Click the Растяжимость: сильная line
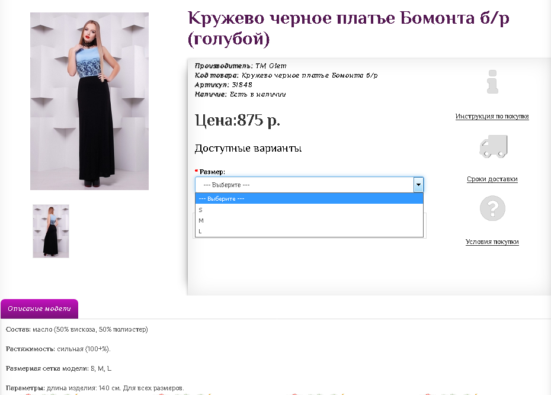This screenshot has height=395, width=551. (x=58, y=349)
